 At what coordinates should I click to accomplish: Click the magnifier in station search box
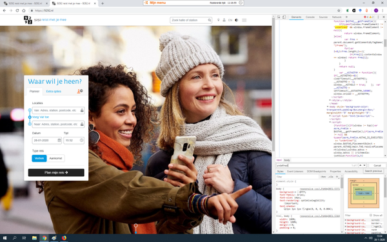tap(209, 20)
